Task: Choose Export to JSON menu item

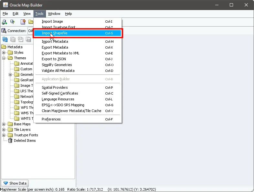Action: [78, 59]
